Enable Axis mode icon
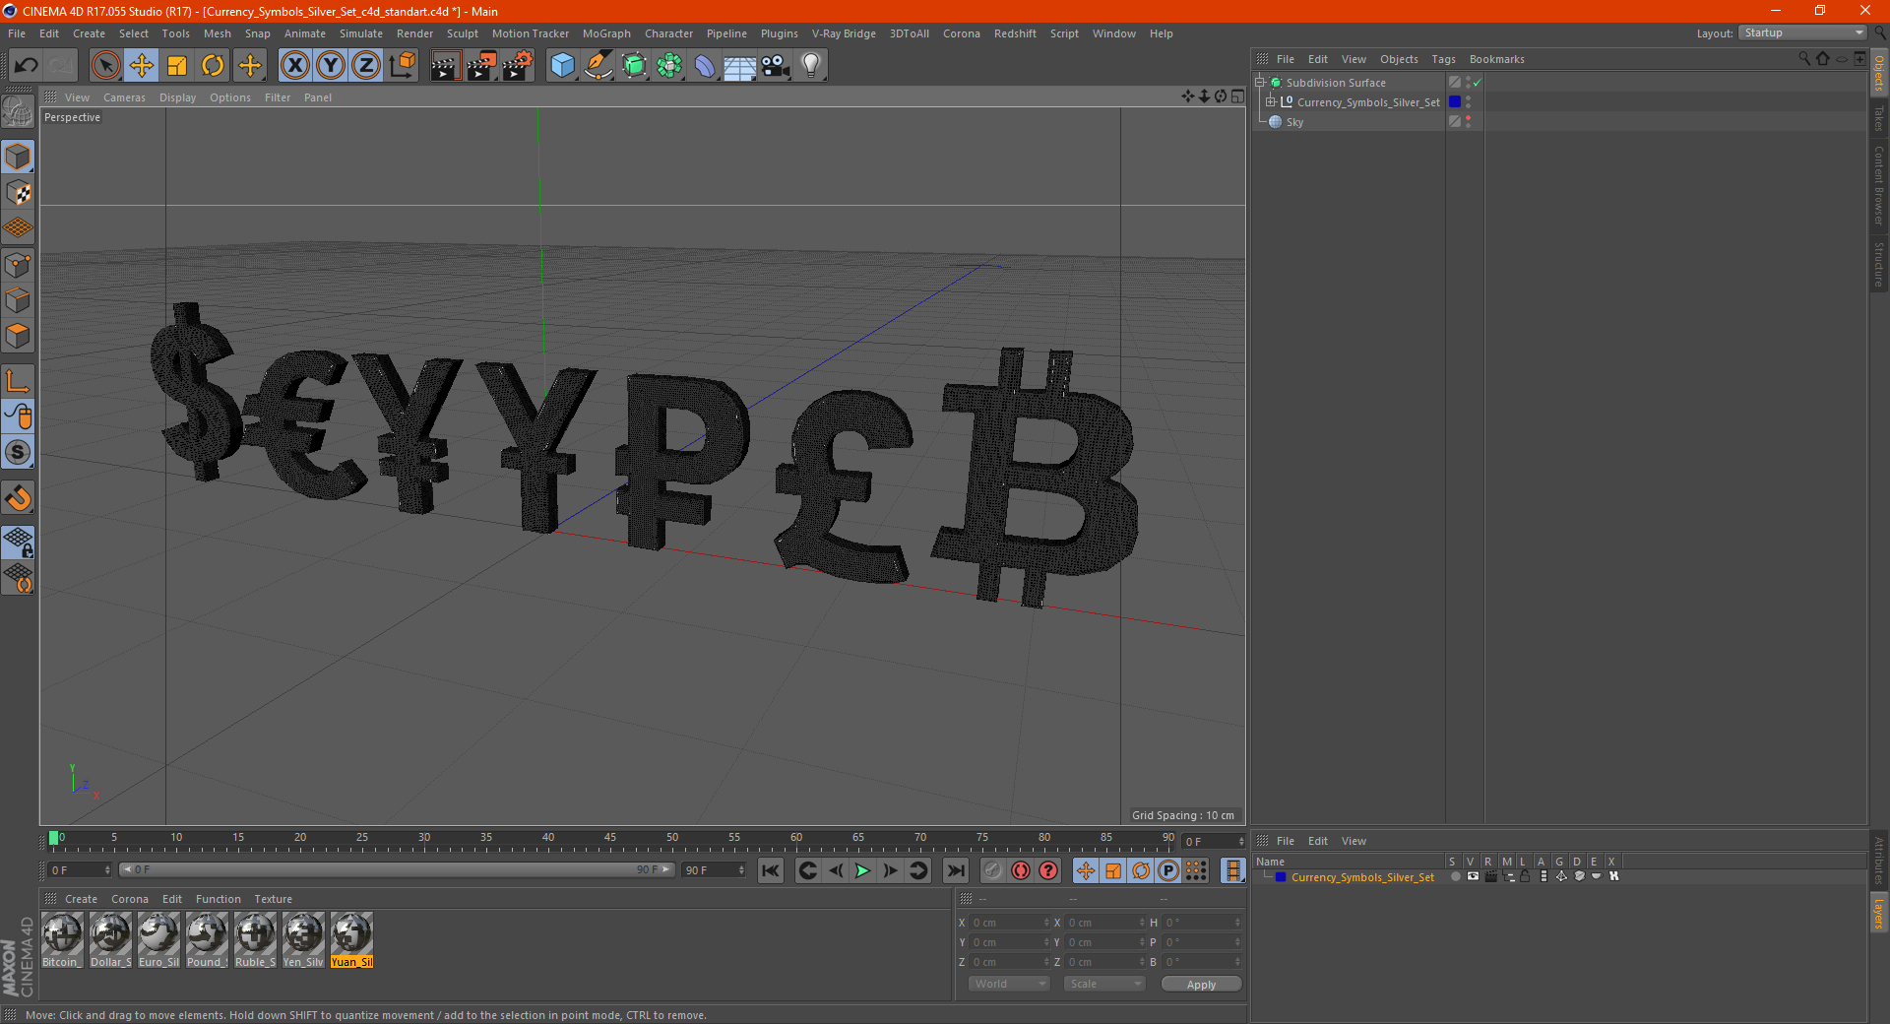This screenshot has height=1024, width=1890. click(18, 381)
